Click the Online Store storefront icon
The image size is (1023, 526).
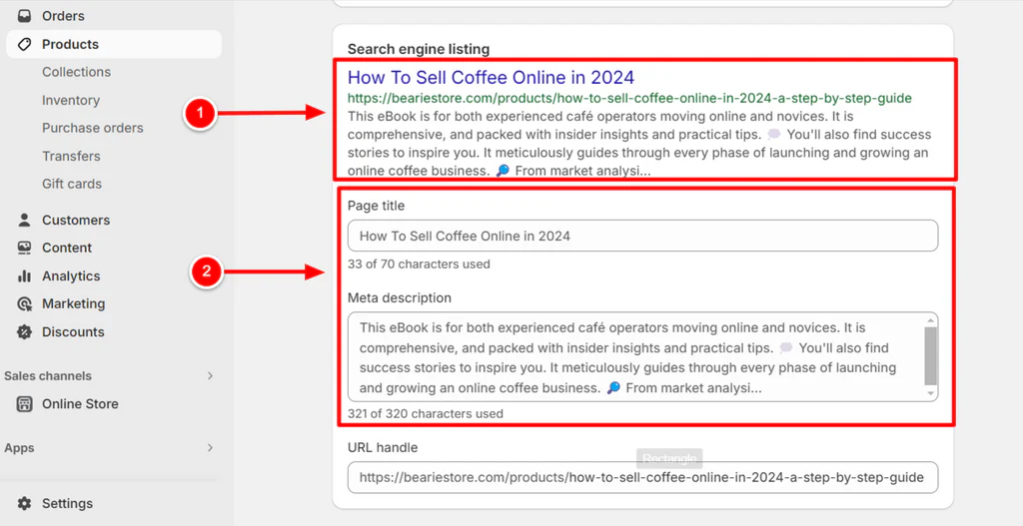coord(24,404)
